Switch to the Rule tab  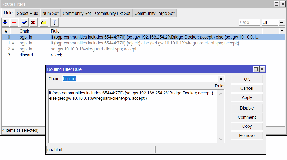pyautogui.click(x=8, y=13)
